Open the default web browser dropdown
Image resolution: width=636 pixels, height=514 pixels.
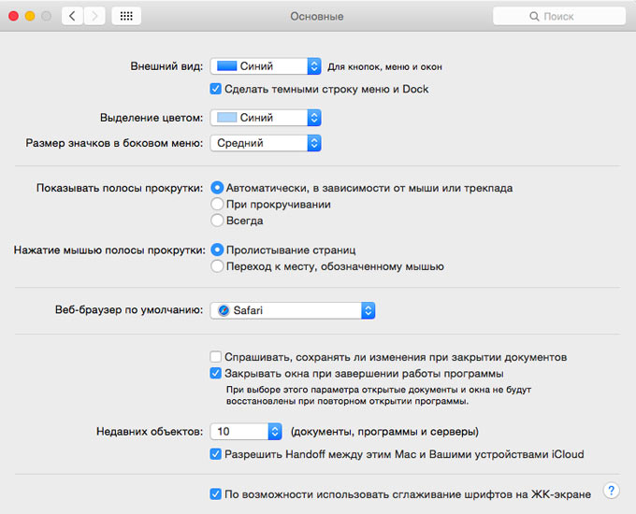coord(293,310)
